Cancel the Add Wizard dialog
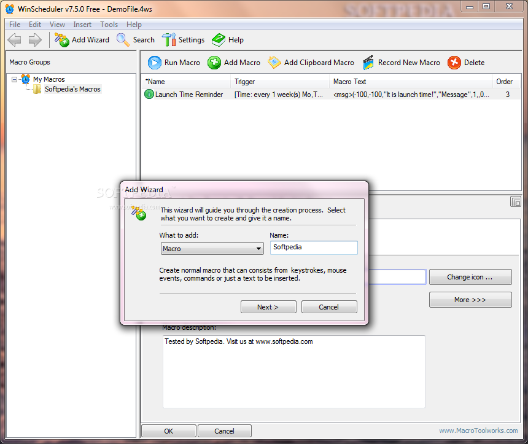 329,307
